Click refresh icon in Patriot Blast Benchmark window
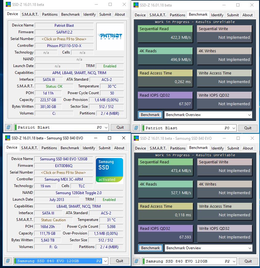Image resolution: width=260 pixels, height=268 pixels. (x=136, y=128)
